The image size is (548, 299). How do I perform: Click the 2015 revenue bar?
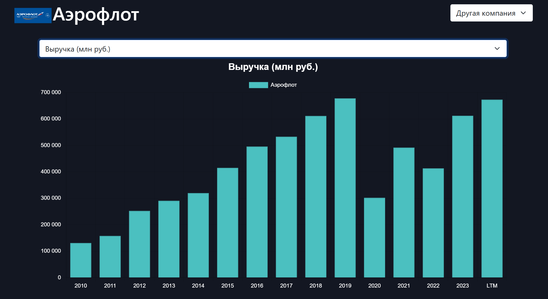228,223
